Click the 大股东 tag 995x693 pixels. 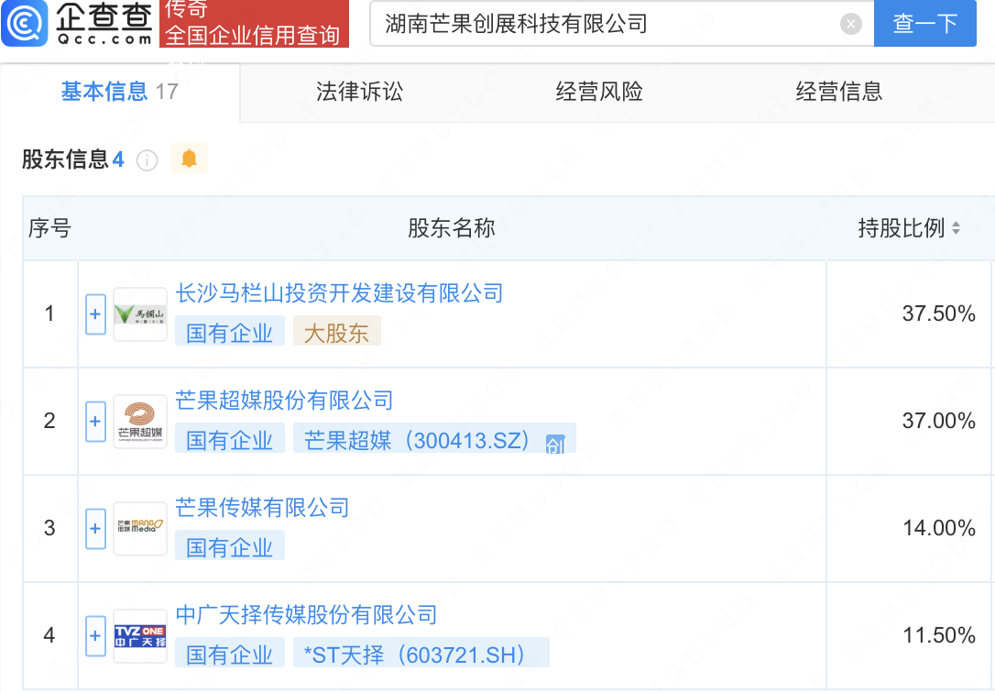click(336, 331)
